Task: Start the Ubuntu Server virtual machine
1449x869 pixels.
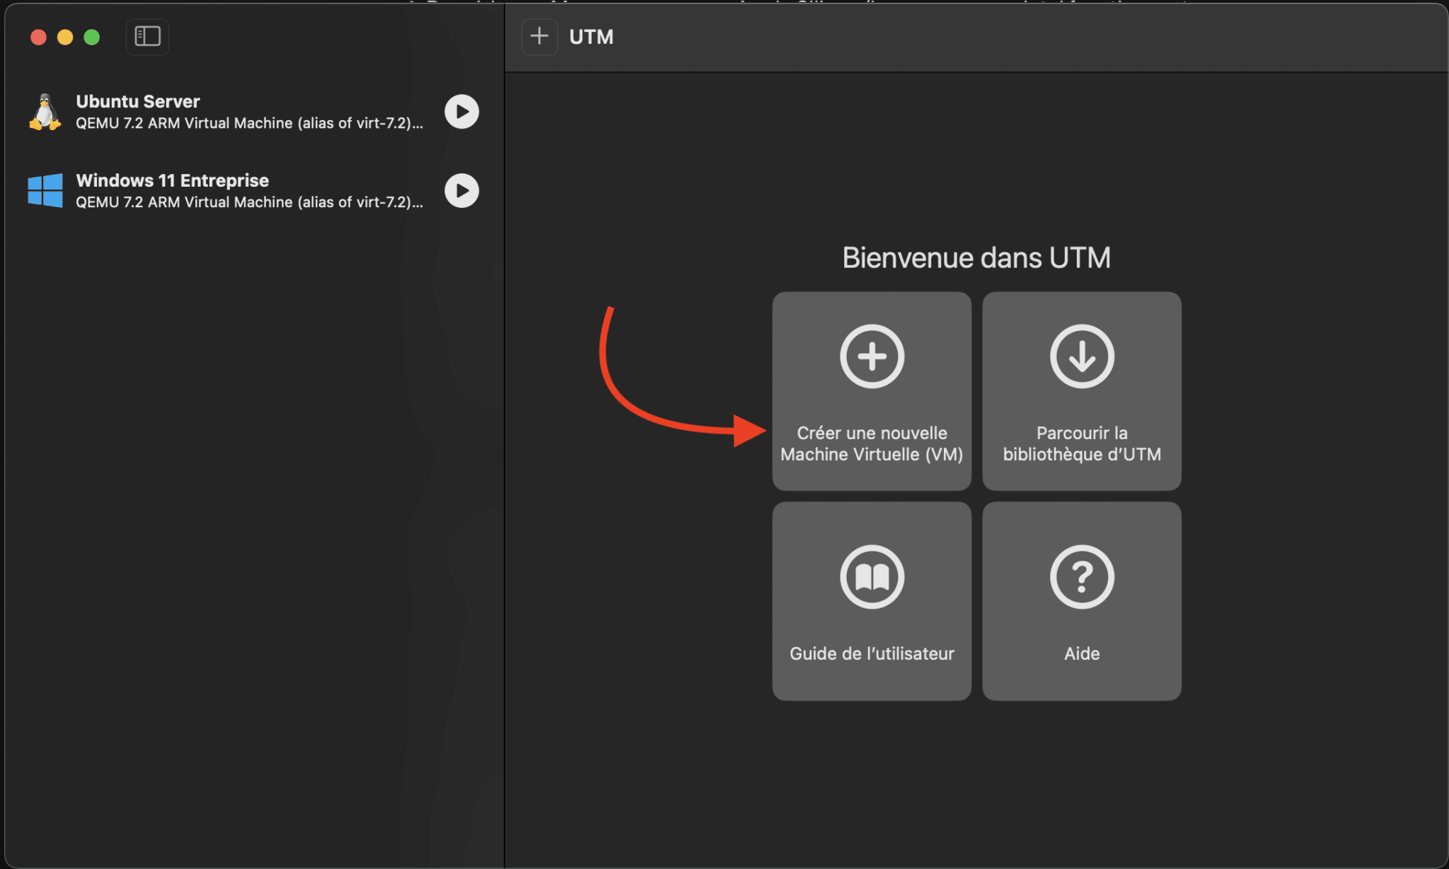Action: click(461, 111)
